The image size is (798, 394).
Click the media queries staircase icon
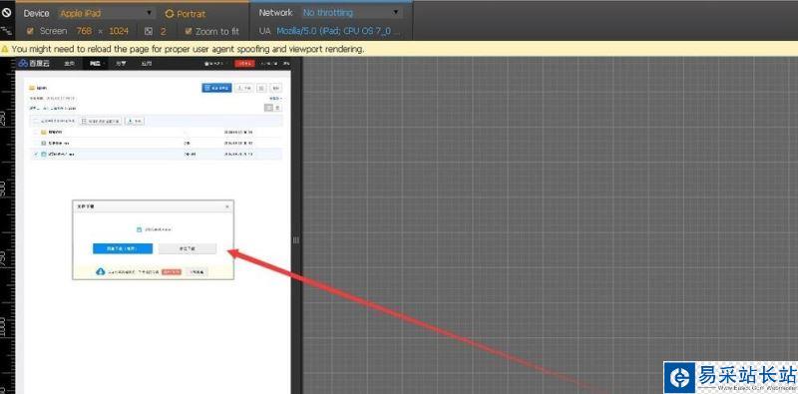click(6, 31)
